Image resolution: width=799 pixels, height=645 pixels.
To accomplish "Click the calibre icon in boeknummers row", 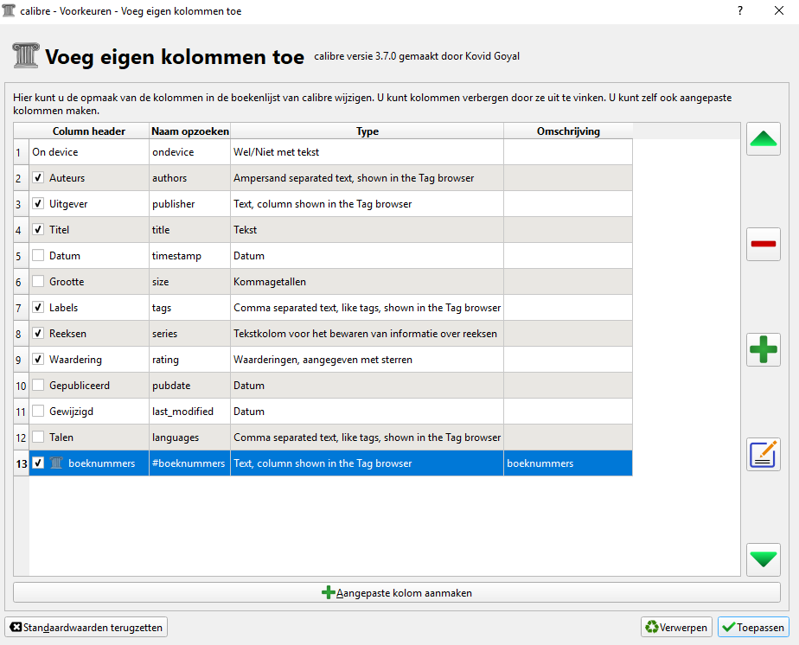I will click(x=57, y=463).
